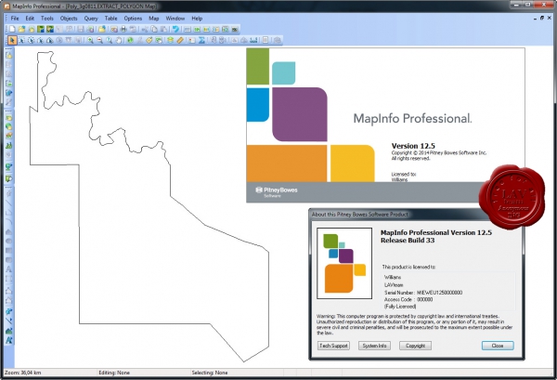Click the Paste clipboard icon
557x380 pixels.
163,29
